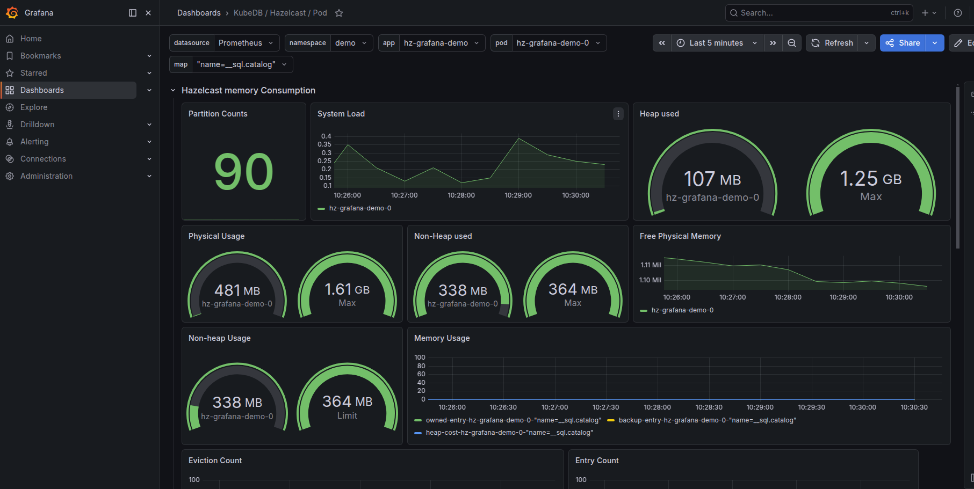Screen dimensions: 974x489
Task: Expand the Drilldown chevron
Action: click(x=149, y=125)
